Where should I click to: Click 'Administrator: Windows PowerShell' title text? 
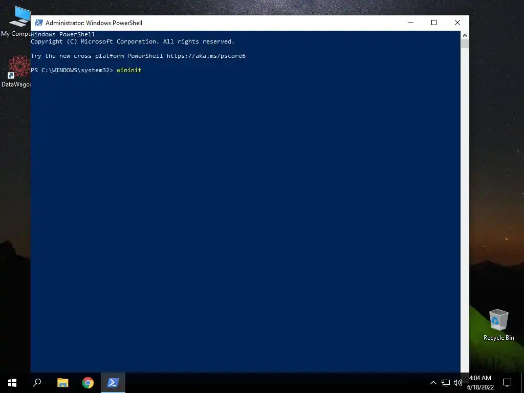pos(94,23)
